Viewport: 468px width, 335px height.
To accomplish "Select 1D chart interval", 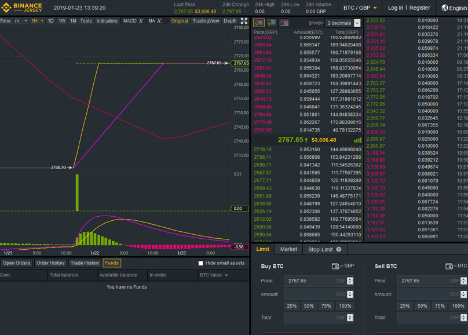I will click(50, 21).
